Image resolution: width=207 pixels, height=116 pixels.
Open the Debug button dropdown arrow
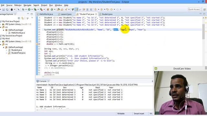pyautogui.click(x=26, y=9)
